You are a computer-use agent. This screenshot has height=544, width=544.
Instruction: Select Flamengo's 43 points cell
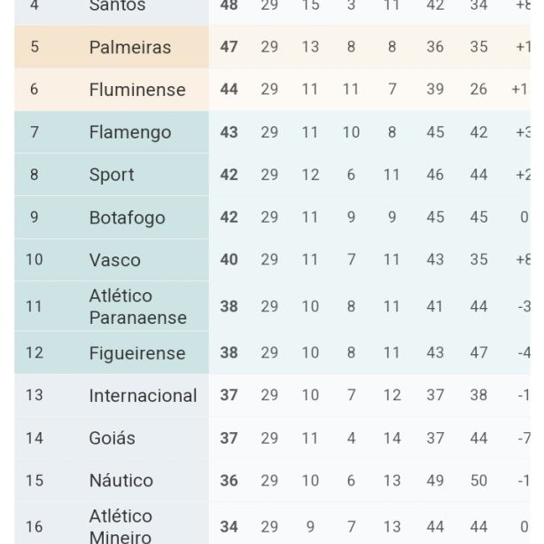(x=229, y=132)
